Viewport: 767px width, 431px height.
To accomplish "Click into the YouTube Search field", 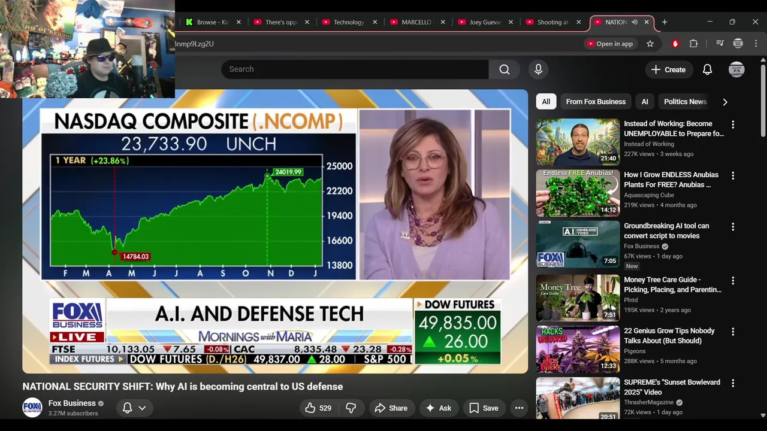I will (x=355, y=69).
